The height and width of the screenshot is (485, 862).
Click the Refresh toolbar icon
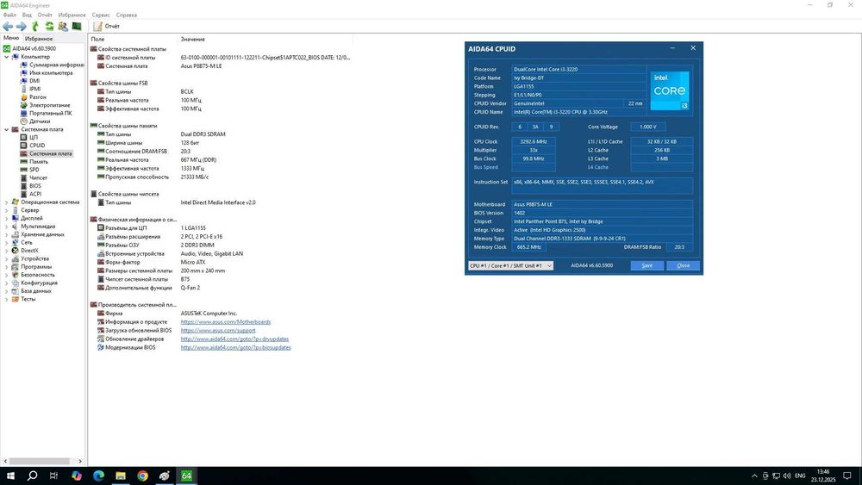[x=49, y=27]
